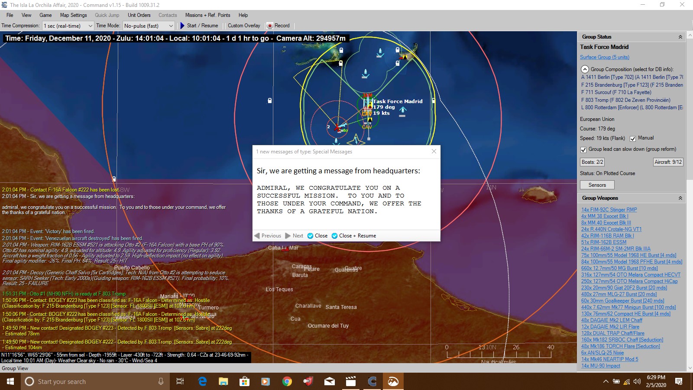Viewport: 693px width, 390px height.
Task: Select F 711 Surcouf in group composition
Action: coord(616,92)
